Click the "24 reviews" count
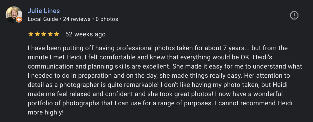313x122 pixels. point(77,19)
